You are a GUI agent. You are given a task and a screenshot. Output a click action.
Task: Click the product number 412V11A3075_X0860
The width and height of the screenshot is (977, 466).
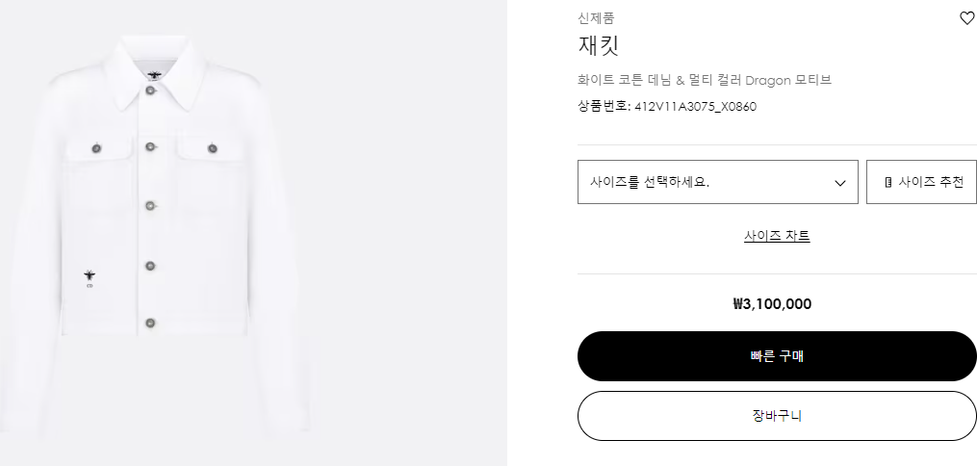(695, 107)
